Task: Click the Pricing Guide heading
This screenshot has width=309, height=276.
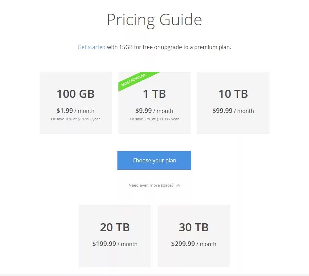Action: (154, 20)
